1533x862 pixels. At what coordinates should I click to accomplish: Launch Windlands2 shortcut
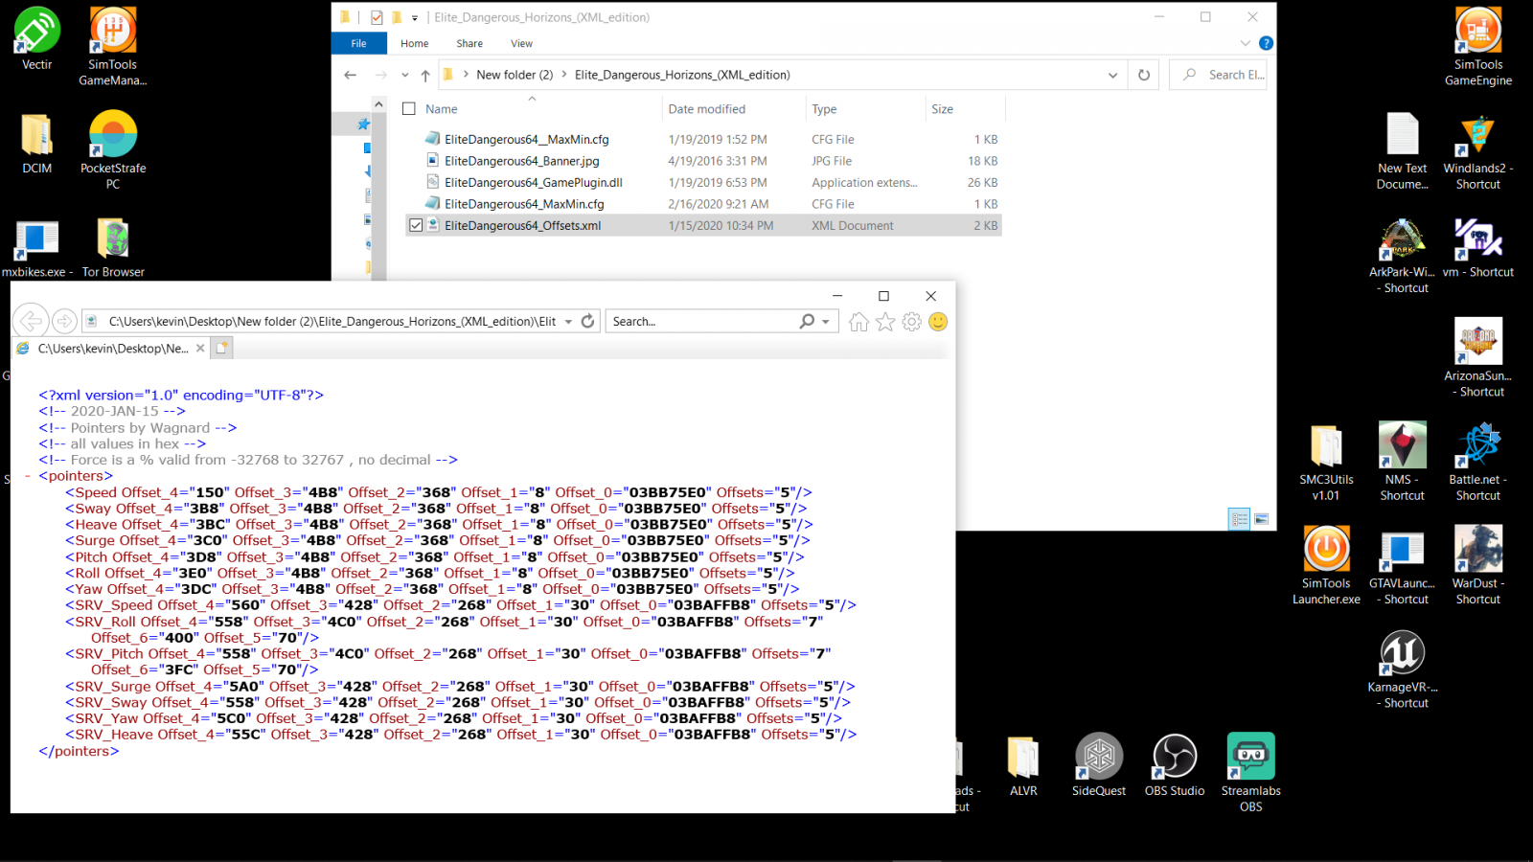1478,149
